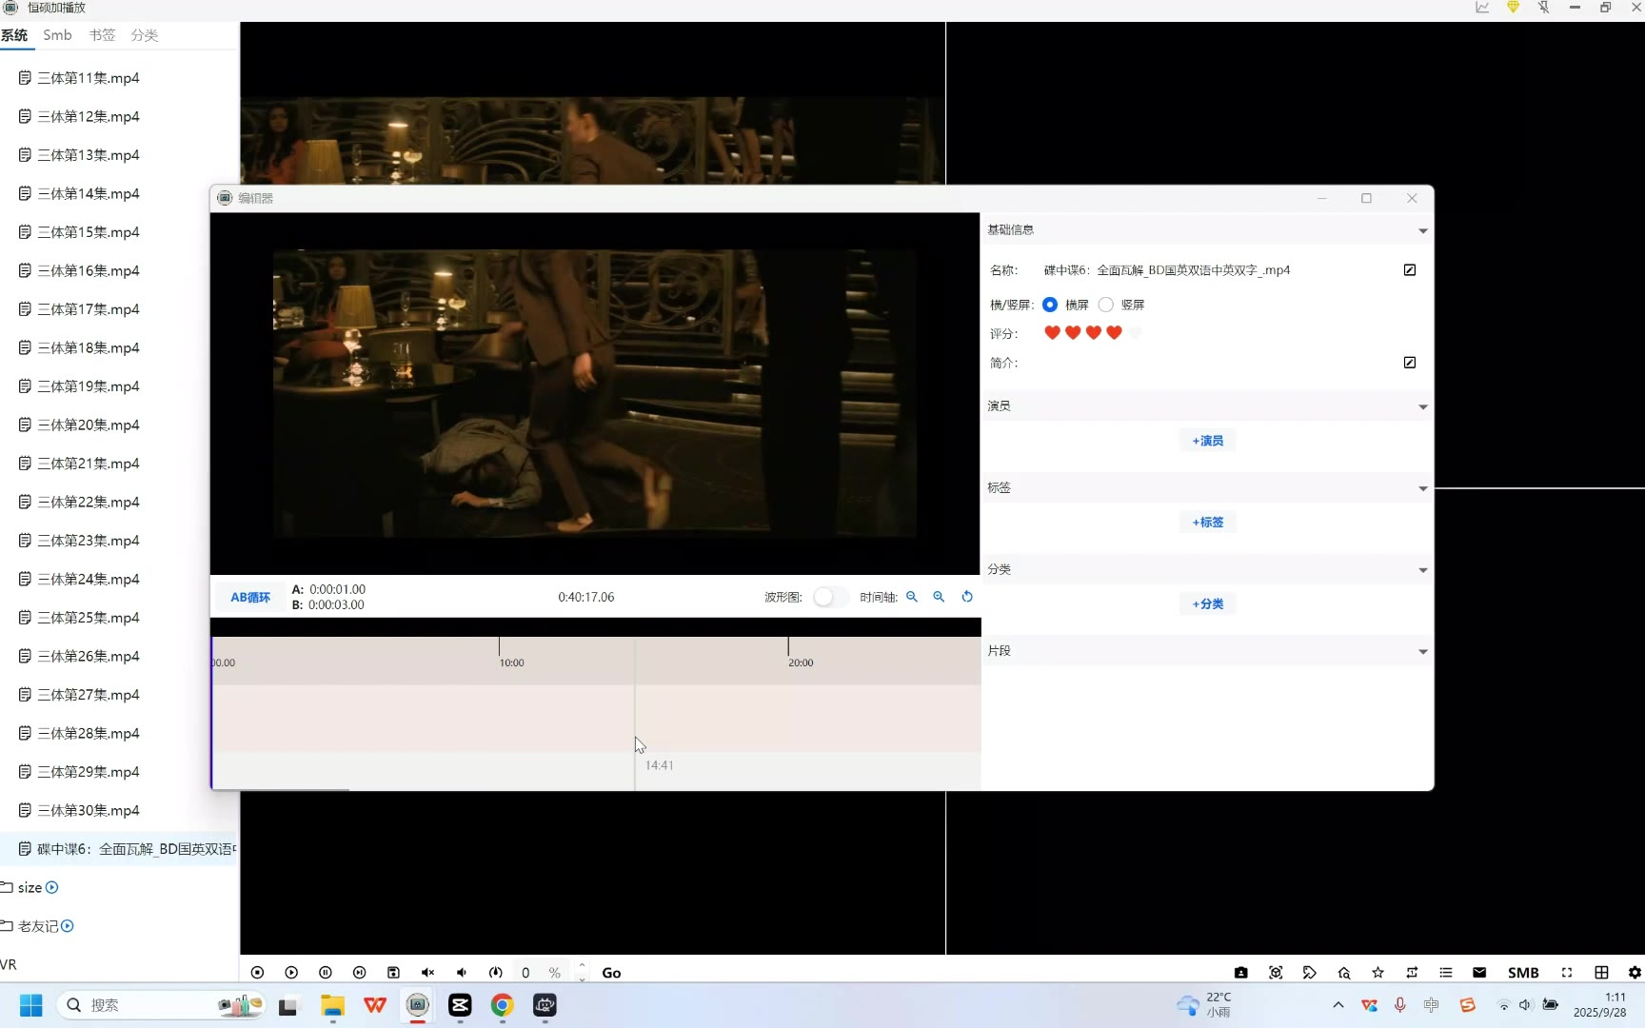Image resolution: width=1645 pixels, height=1028 pixels.
Task: Collapse the 片段 section arrow
Action: point(1422,652)
